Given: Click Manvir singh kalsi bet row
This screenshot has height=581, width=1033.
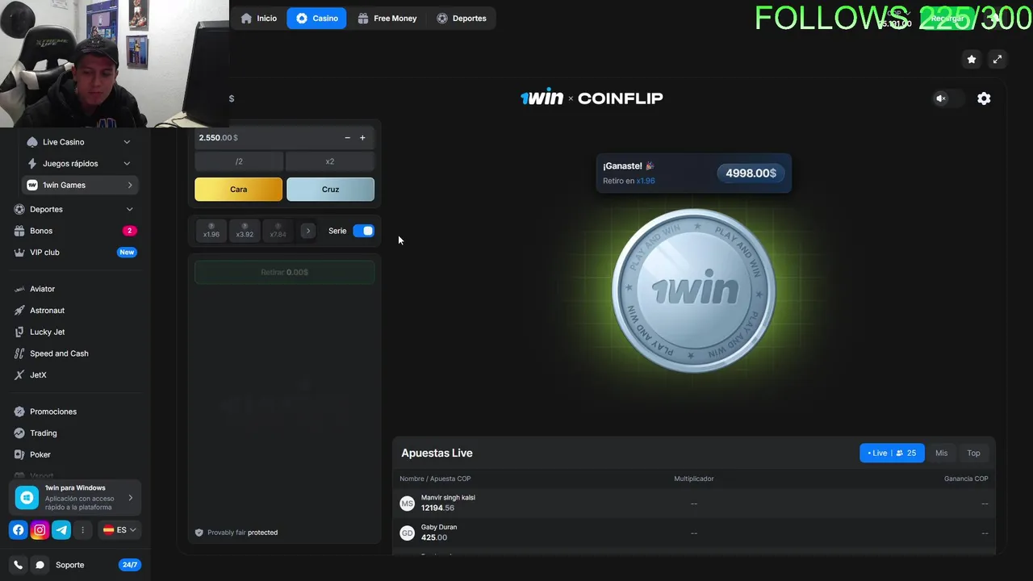Looking at the screenshot, I should (694, 503).
